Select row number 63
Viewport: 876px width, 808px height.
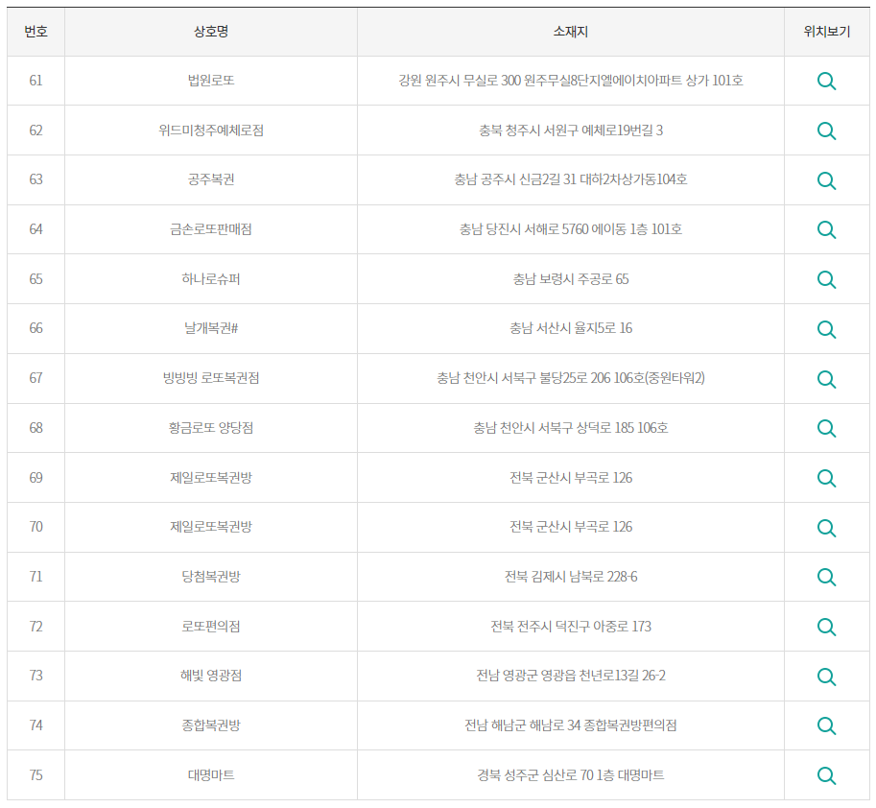coord(36,179)
